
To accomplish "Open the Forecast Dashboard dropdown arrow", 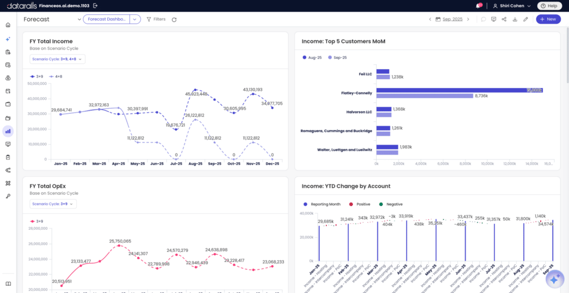I will 135,19.
